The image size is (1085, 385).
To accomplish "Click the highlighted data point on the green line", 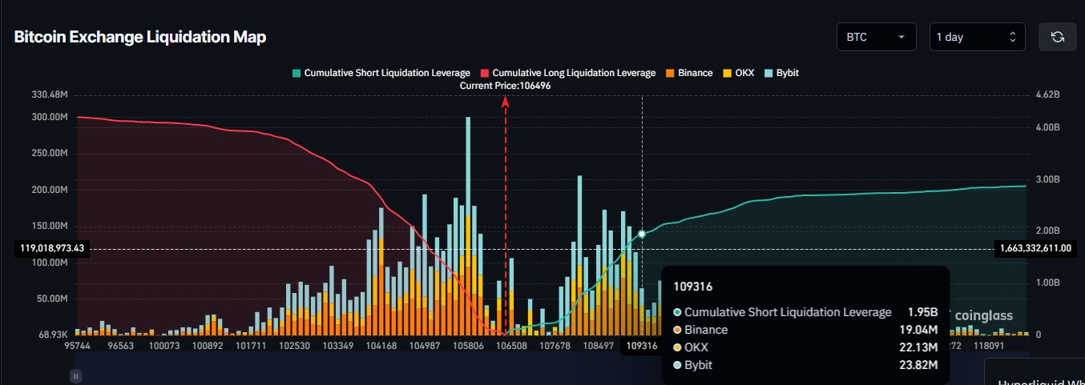I will click(x=642, y=234).
